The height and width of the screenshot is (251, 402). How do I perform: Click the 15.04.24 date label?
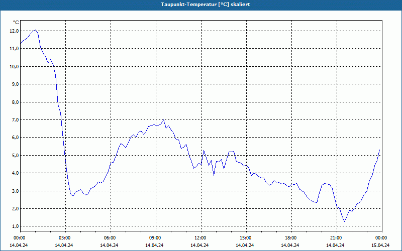point(380,245)
